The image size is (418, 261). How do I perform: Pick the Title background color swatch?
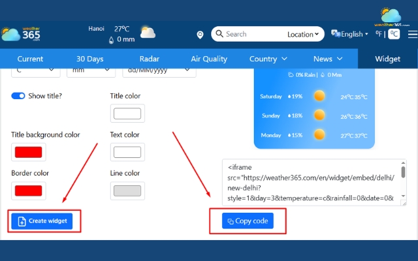pos(29,152)
